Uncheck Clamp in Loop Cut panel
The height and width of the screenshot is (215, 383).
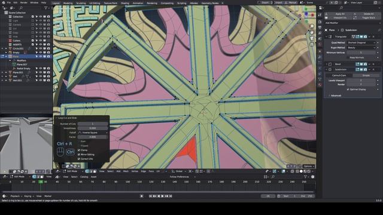79,150
